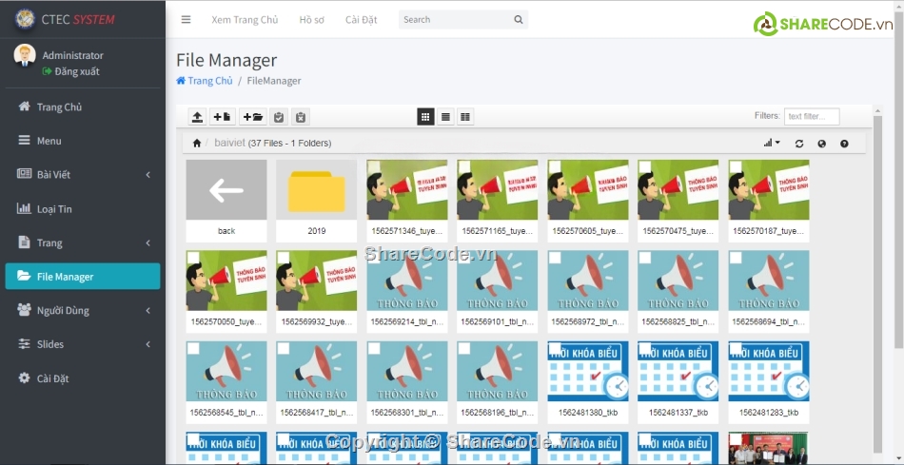Check the 1562571165_tuye file checkbox
The width and height of the screenshot is (904, 465).
(x=464, y=166)
